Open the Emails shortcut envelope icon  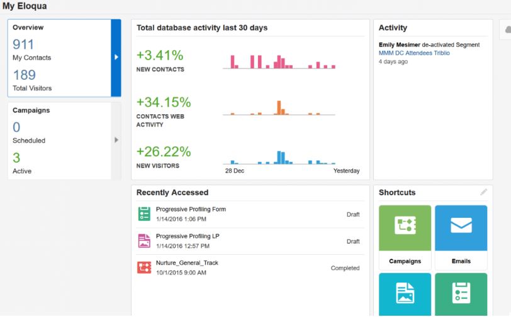tap(461, 225)
